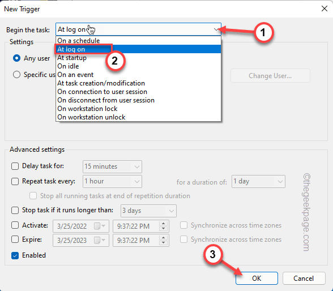Increase the Activate time with up arrow

point(163,224)
